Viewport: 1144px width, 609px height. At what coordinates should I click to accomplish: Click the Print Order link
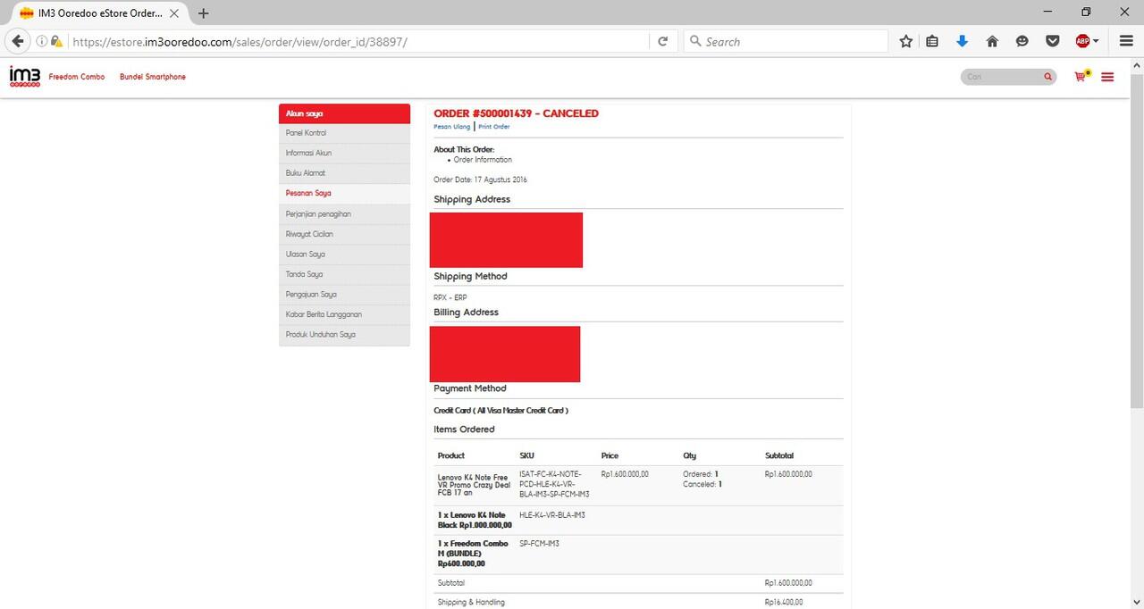tap(494, 127)
